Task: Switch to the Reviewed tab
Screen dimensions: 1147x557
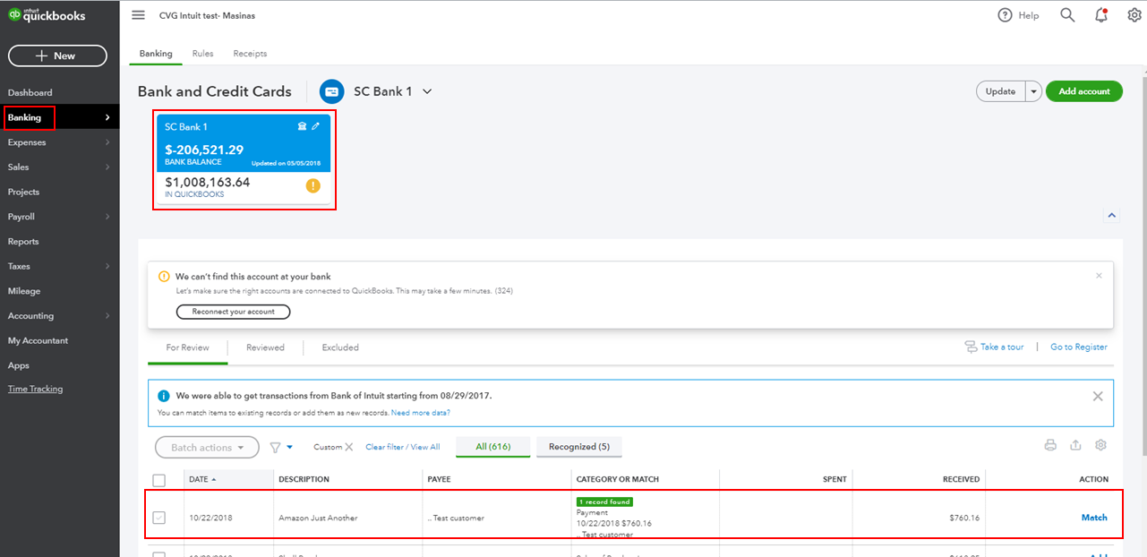Action: pyautogui.click(x=265, y=347)
